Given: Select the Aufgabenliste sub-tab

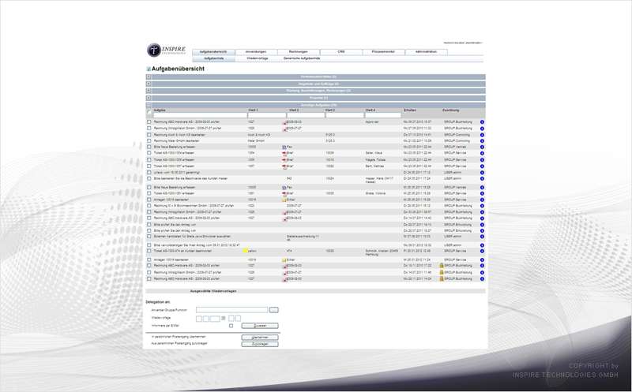Looking at the screenshot, I should click(213, 58).
